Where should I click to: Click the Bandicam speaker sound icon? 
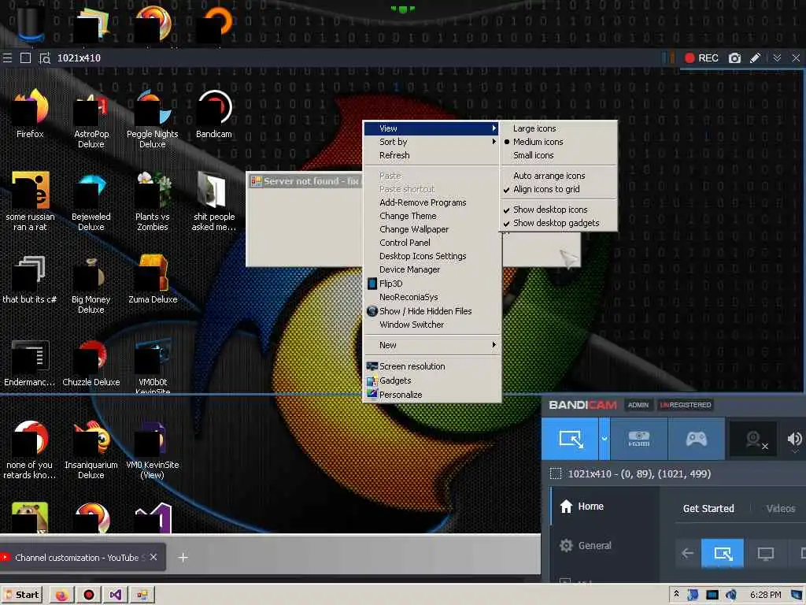tap(794, 439)
